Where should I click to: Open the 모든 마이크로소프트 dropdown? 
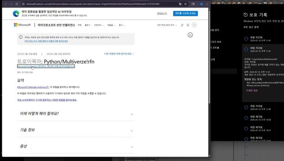[x=167, y=25]
